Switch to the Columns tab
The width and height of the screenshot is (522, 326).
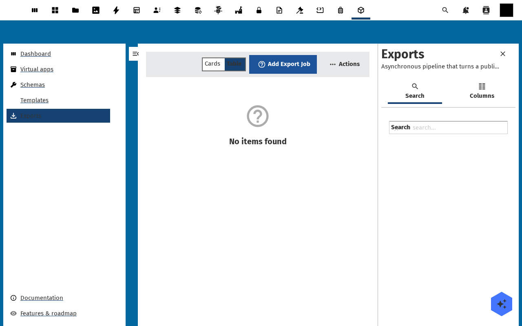[482, 91]
